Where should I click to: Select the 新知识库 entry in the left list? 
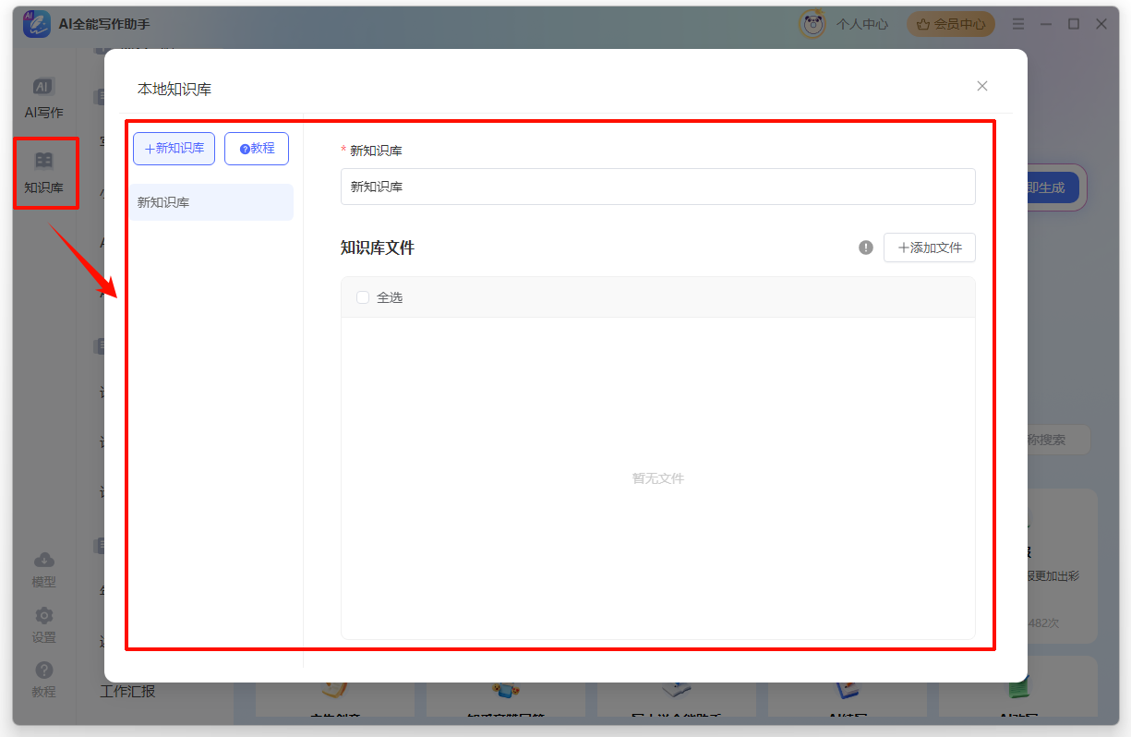[185, 202]
